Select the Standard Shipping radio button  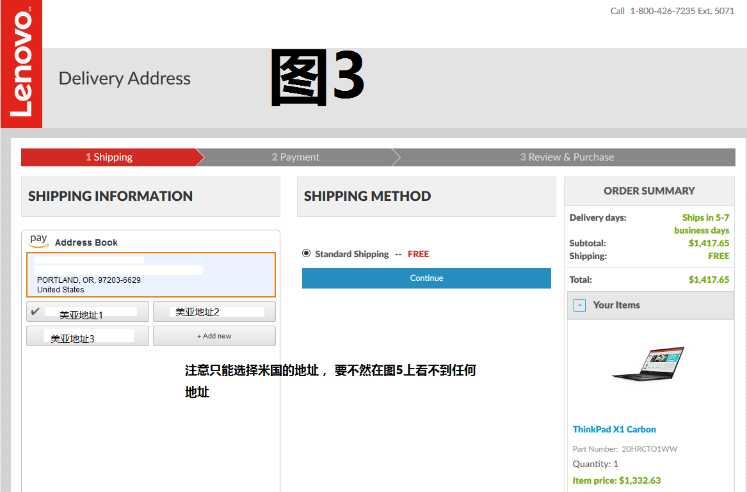pyautogui.click(x=306, y=254)
